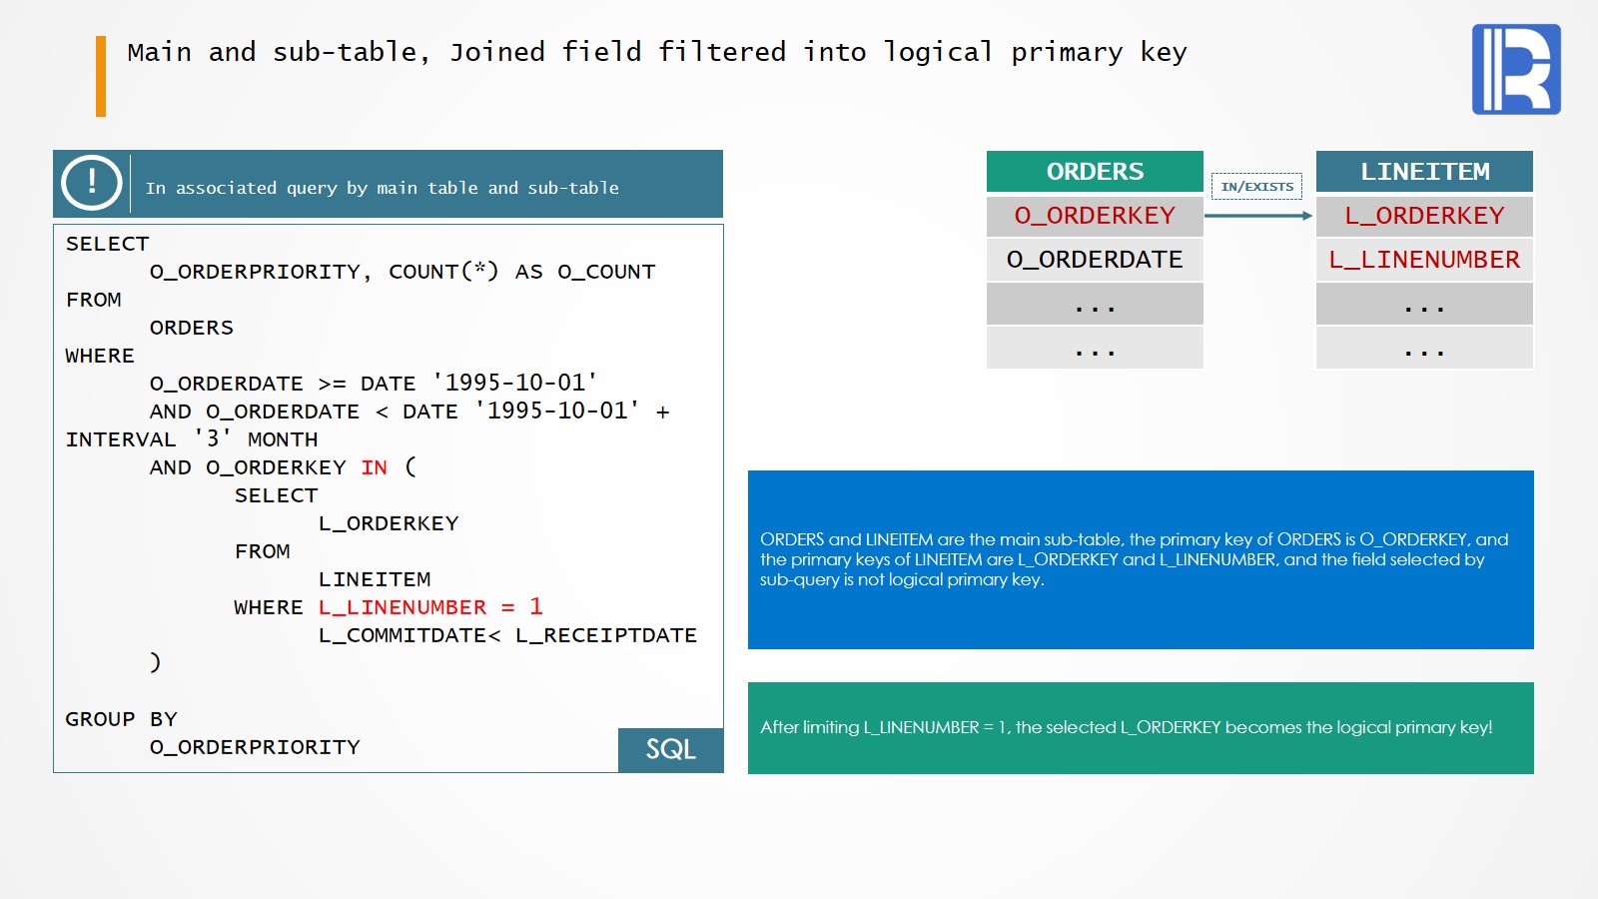This screenshot has width=1598, height=899.
Task: Click the arrow connecting ORDERS to LINEITEM
Action: click(x=1257, y=216)
